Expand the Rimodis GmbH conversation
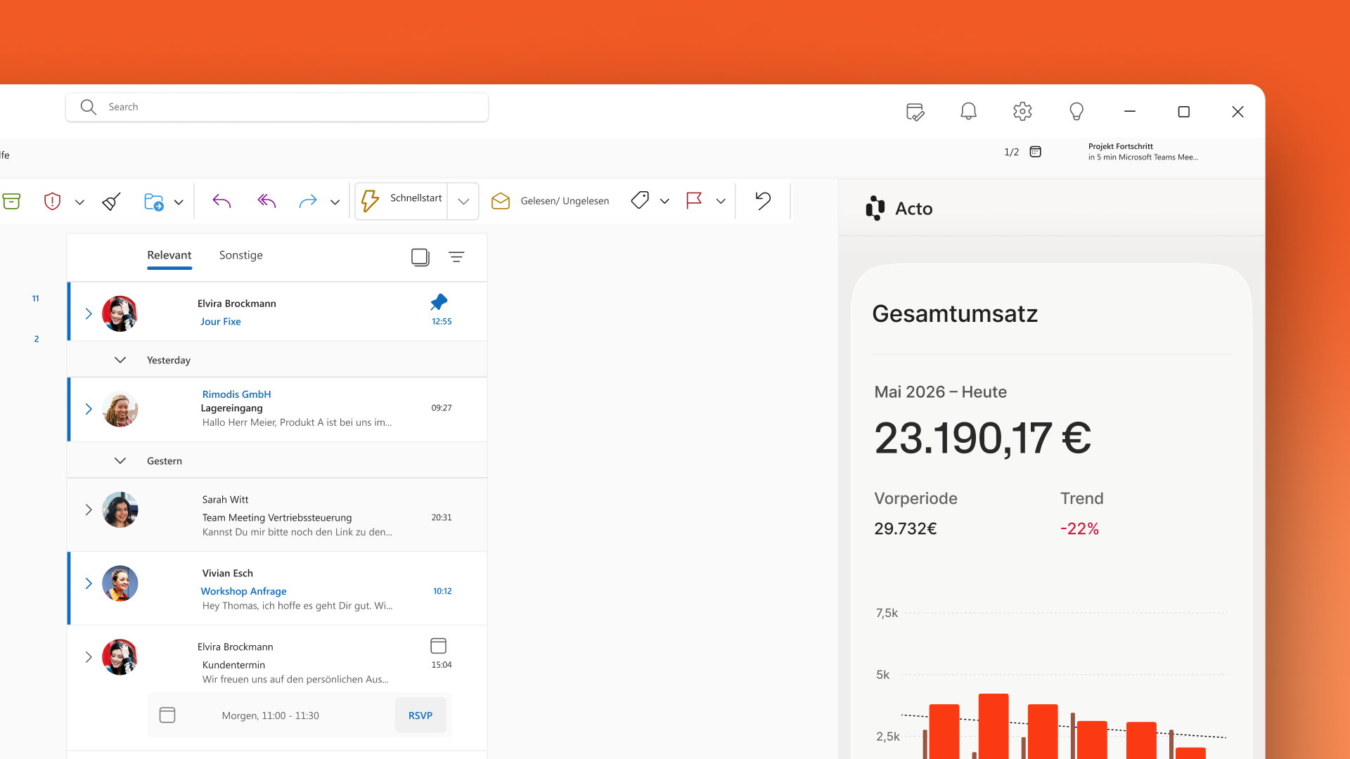 point(89,409)
